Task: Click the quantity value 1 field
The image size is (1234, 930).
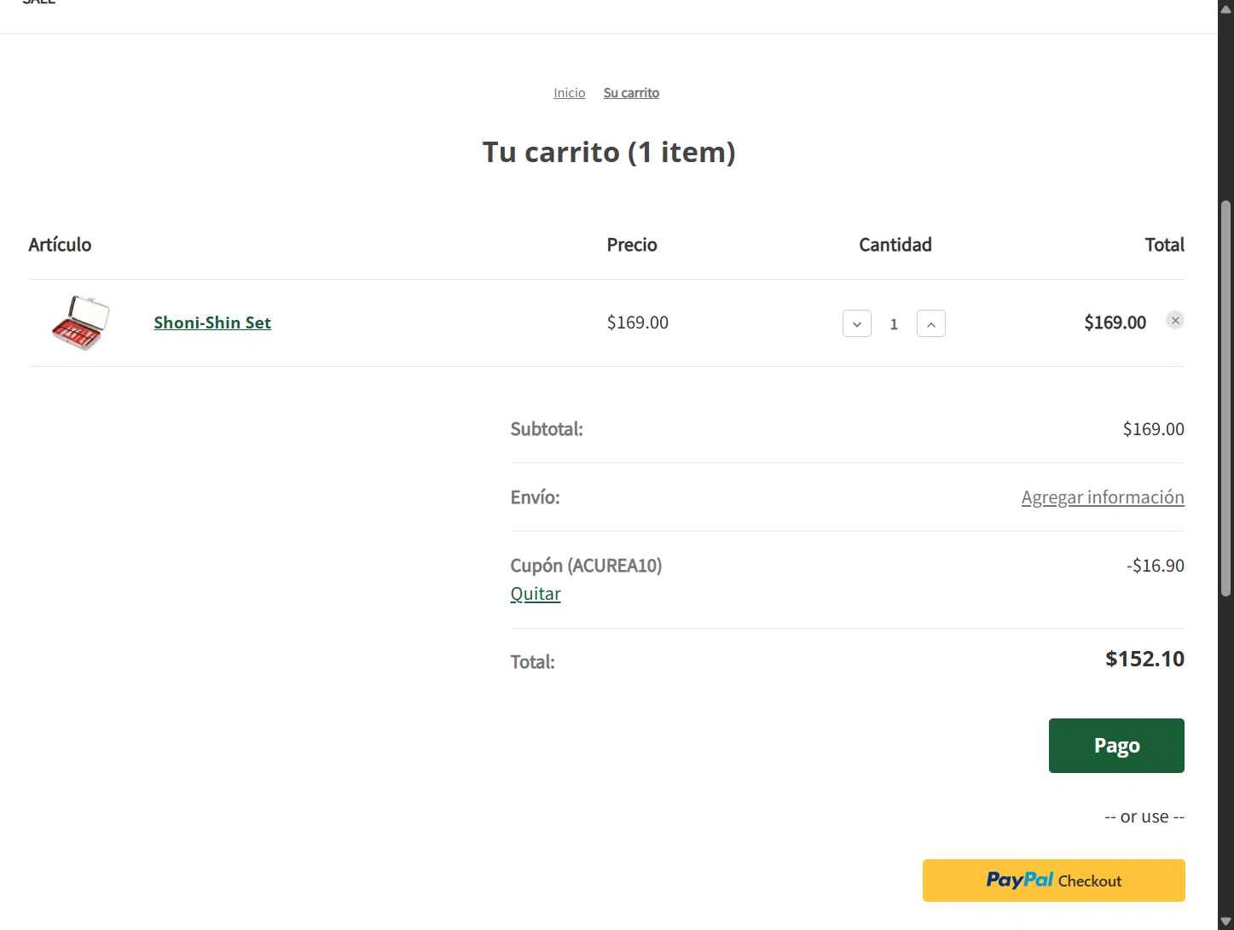Action: (x=894, y=324)
